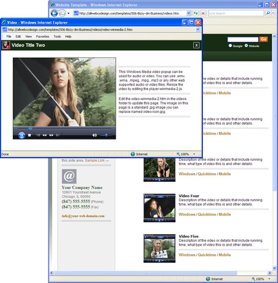Go forward in Website Template window
The image size is (278, 283).
point(62,13)
